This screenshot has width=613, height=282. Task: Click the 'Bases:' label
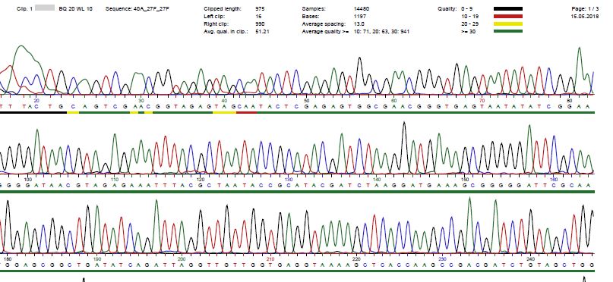pyautogui.click(x=311, y=17)
